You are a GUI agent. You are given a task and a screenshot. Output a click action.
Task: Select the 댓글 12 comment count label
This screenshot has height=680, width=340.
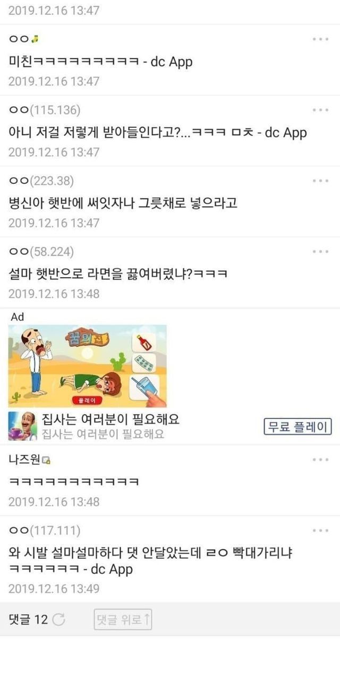pyautogui.click(x=28, y=619)
